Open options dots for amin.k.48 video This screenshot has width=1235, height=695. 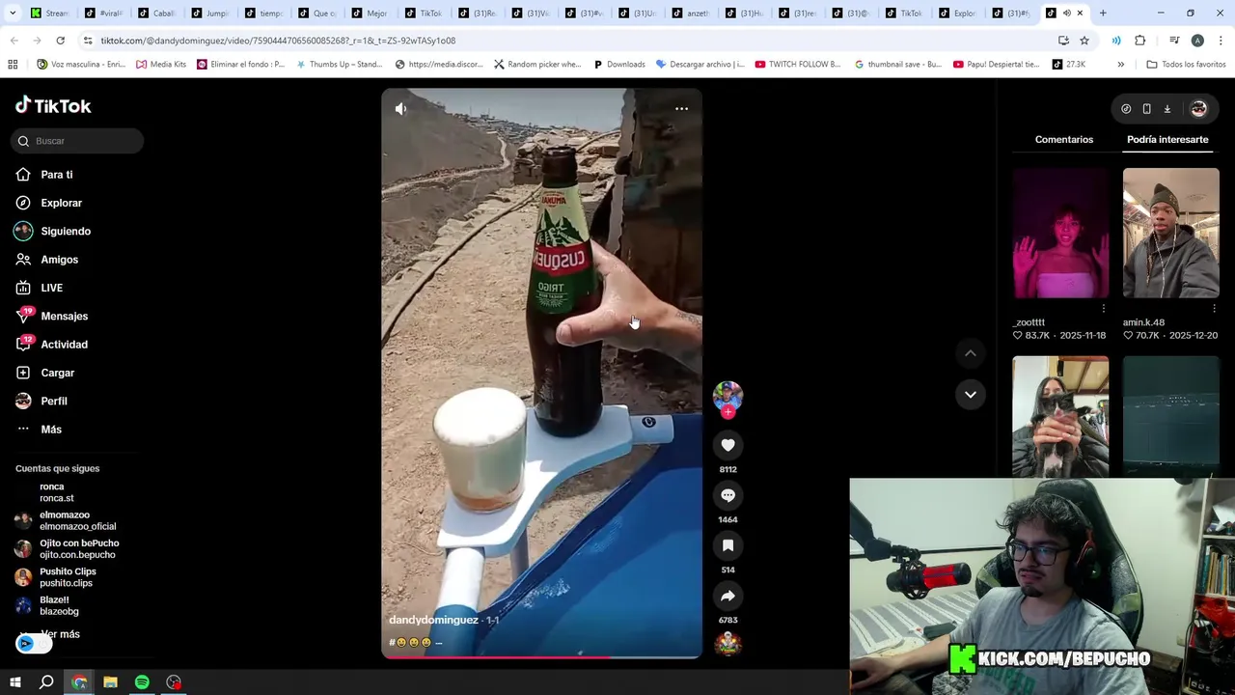1214,309
